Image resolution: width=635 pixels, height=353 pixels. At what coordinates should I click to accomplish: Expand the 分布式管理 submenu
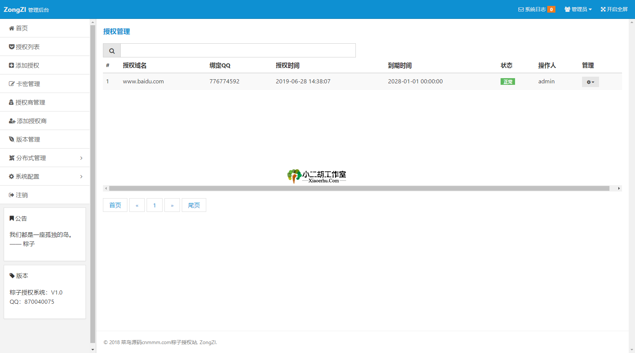[x=45, y=158]
